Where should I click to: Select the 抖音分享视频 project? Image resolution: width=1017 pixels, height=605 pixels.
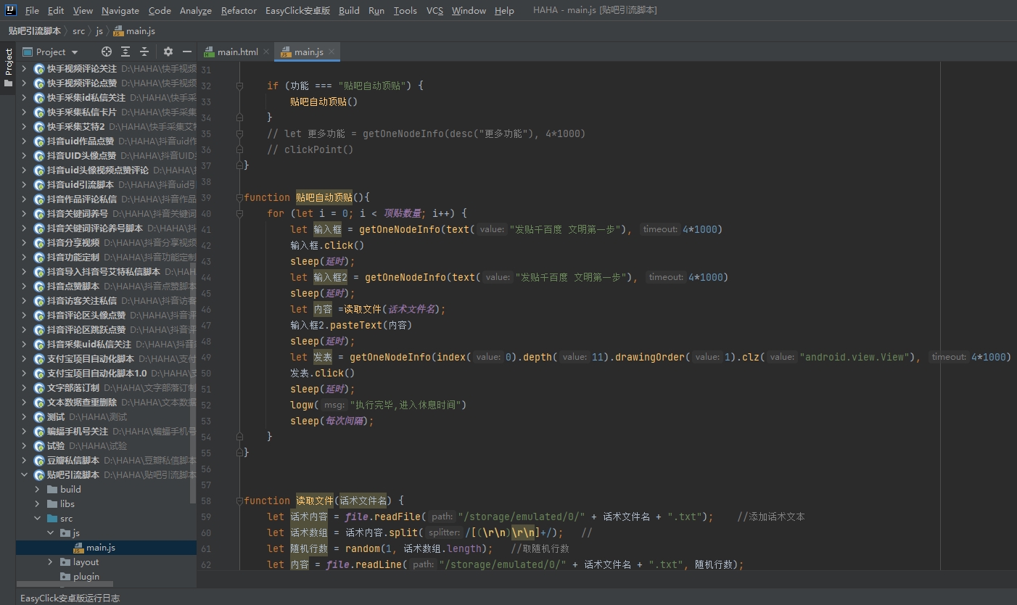pyautogui.click(x=106, y=243)
